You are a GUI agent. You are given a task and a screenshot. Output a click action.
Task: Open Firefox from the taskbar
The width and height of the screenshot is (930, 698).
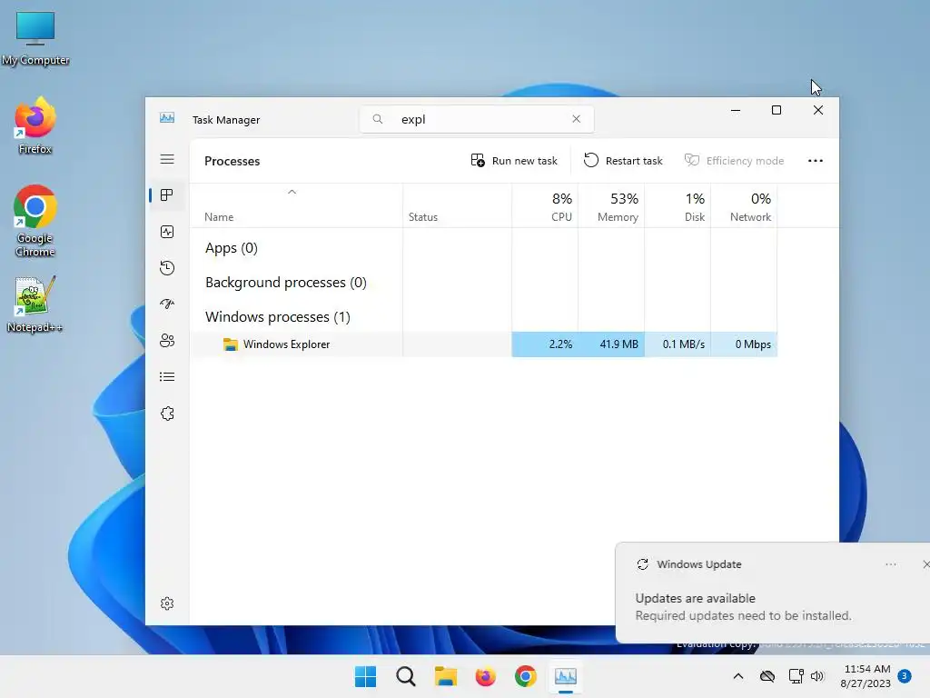click(486, 676)
